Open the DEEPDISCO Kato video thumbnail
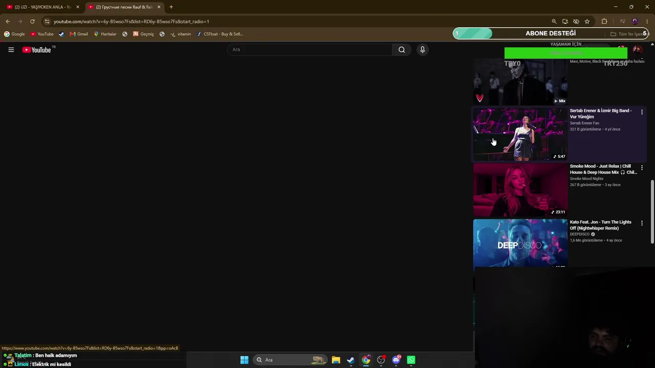The width and height of the screenshot is (655, 368). click(520, 243)
